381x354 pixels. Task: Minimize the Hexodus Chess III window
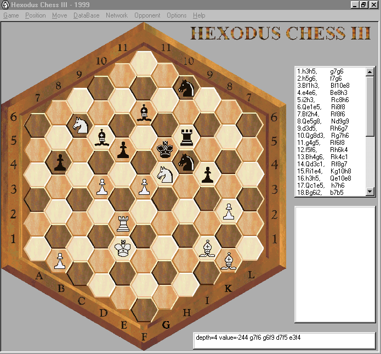click(355, 4)
